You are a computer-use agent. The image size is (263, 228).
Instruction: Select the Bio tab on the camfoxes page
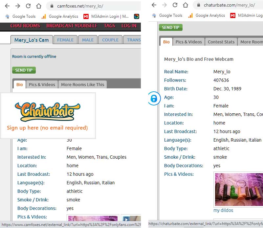click(x=19, y=84)
